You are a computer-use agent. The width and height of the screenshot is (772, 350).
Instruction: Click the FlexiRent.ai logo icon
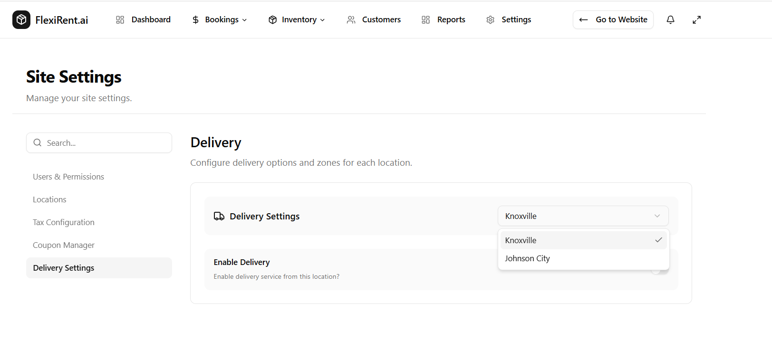coord(21,19)
